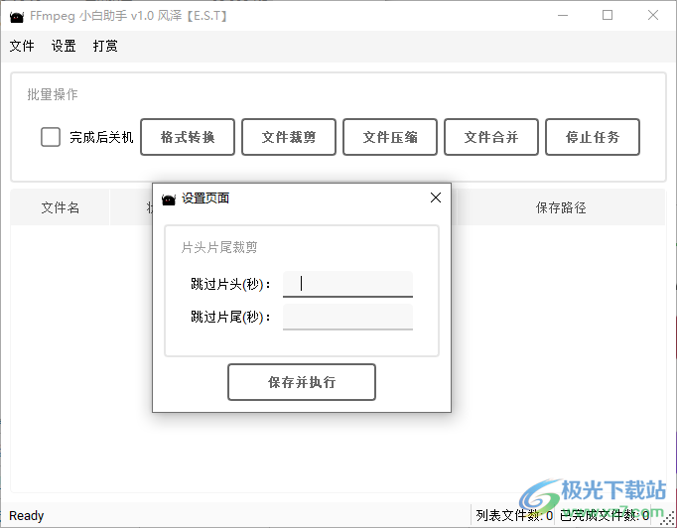Click the 列表文件数: 0 status entry
The width and height of the screenshot is (677, 528).
[x=514, y=515]
